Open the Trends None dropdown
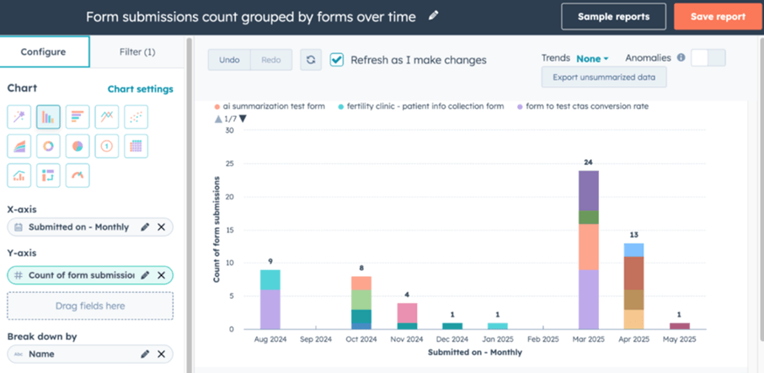The width and height of the screenshot is (764, 373). pyautogui.click(x=592, y=58)
